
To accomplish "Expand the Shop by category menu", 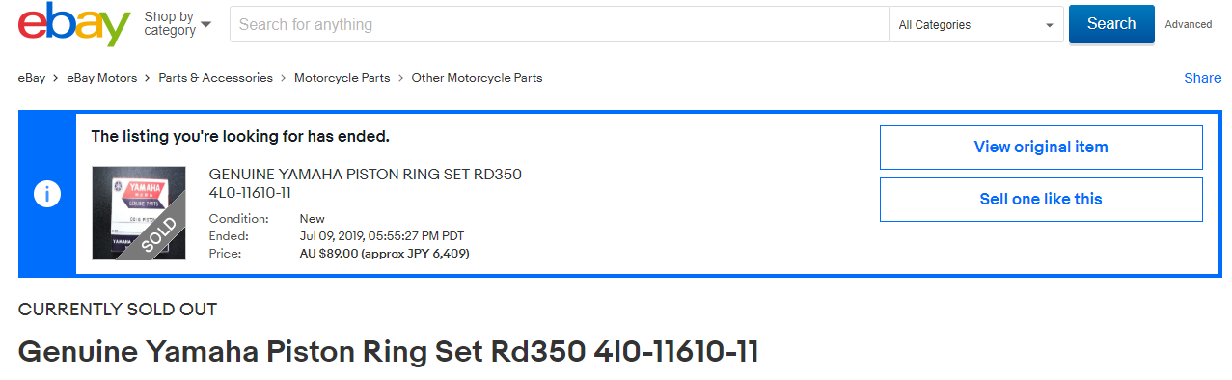I will (x=178, y=24).
